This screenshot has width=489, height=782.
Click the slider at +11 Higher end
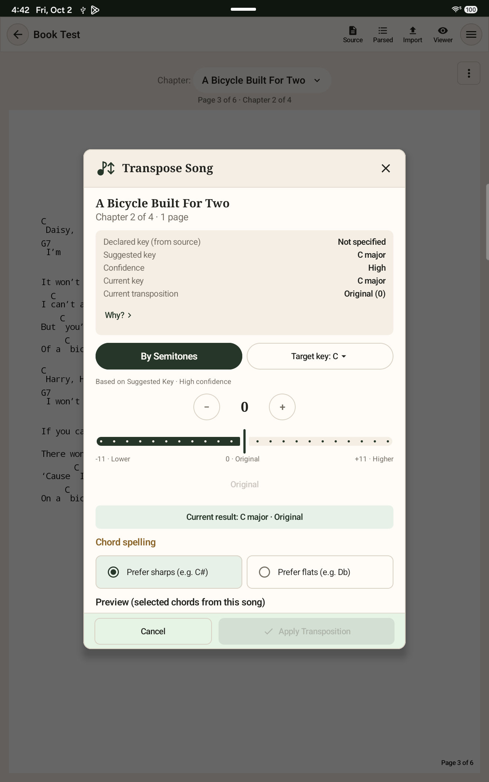(388, 441)
